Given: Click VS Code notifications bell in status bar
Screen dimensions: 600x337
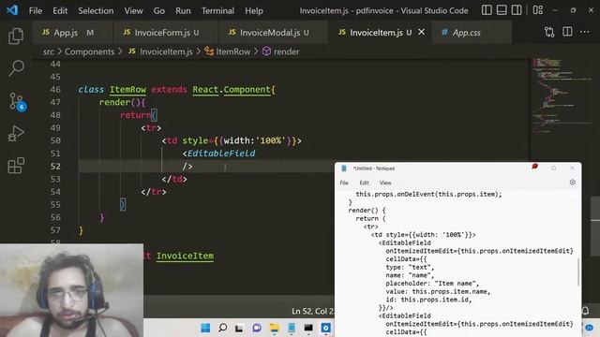Looking at the screenshot, I should pyautogui.click(x=585, y=311).
